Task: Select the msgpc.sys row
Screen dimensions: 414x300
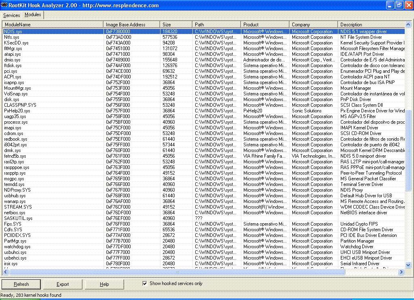Action: coord(204,179)
